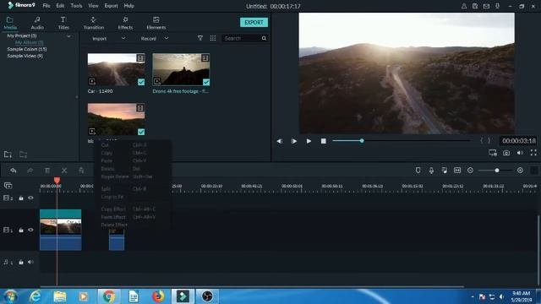
Task: Undo the last timeline action
Action: (x=14, y=171)
